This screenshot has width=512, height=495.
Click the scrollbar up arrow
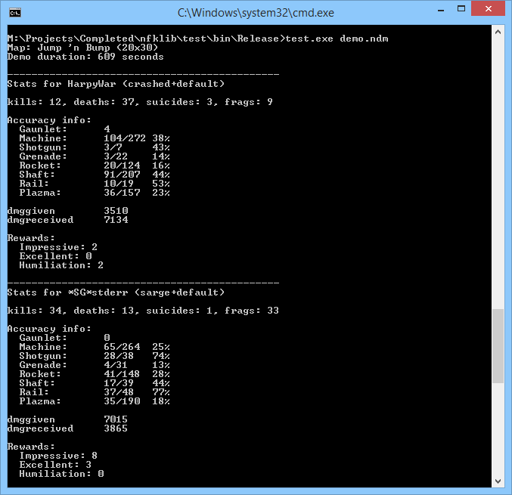point(498,32)
